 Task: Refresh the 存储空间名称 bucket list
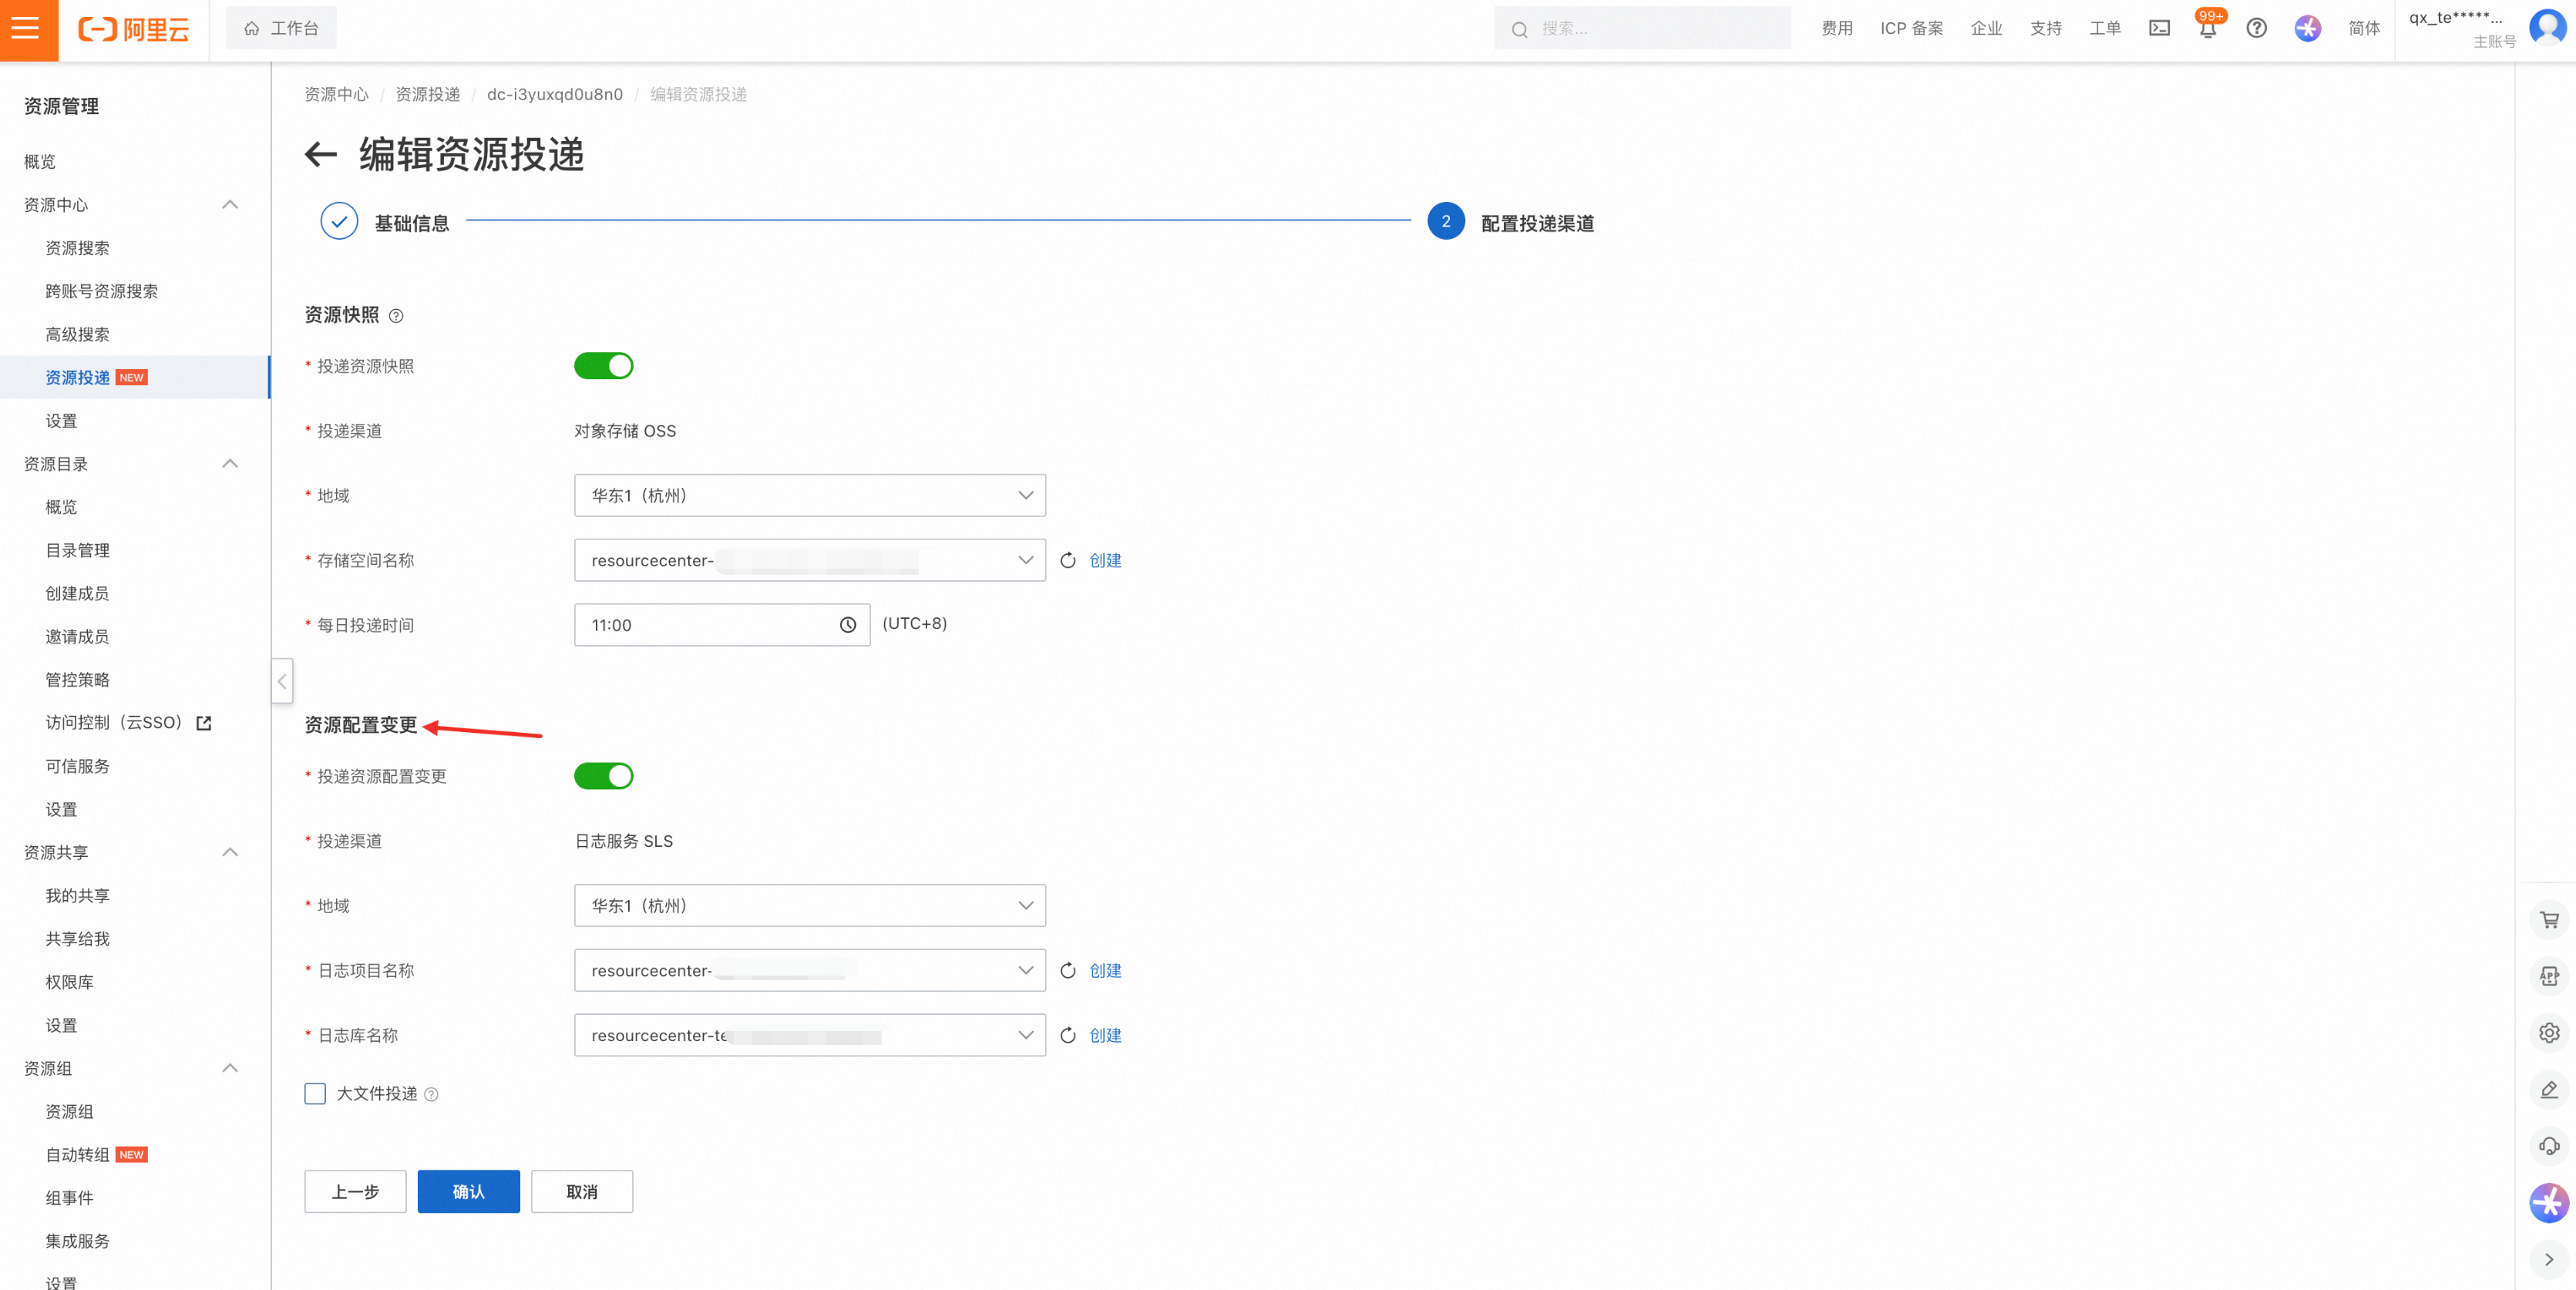click(1068, 560)
